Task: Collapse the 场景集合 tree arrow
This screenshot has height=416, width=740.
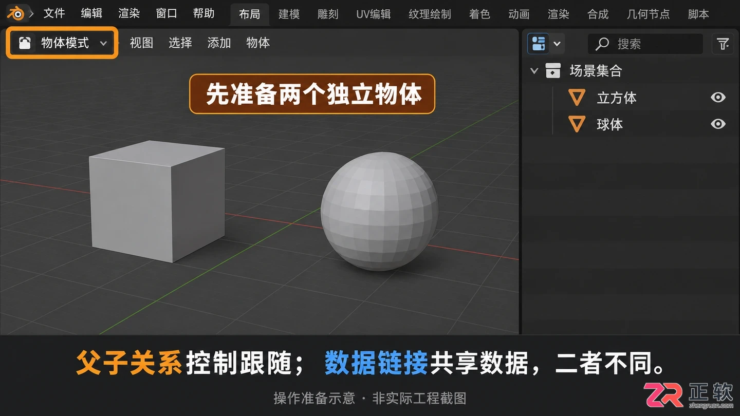Action: (534, 70)
